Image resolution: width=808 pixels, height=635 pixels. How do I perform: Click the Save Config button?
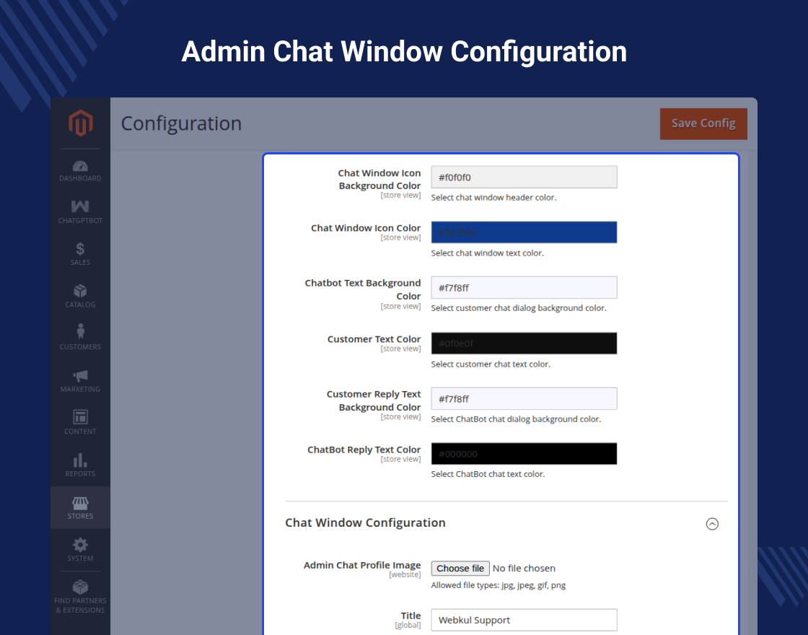(703, 123)
